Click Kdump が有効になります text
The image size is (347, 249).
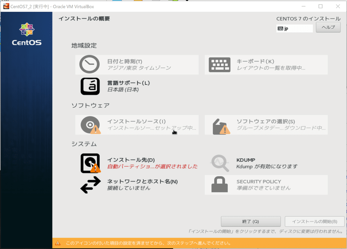pyautogui.click(x=267, y=166)
